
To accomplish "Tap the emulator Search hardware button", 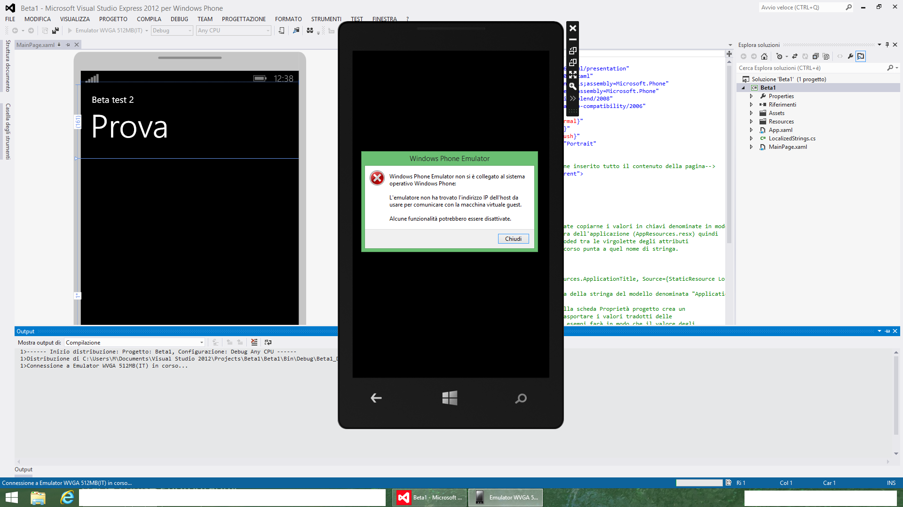I will click(x=521, y=399).
